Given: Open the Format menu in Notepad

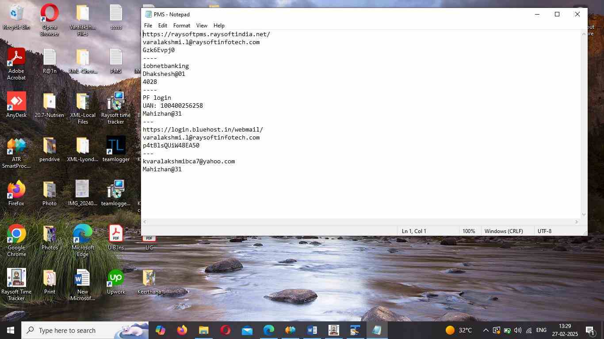Looking at the screenshot, I should pos(182,26).
